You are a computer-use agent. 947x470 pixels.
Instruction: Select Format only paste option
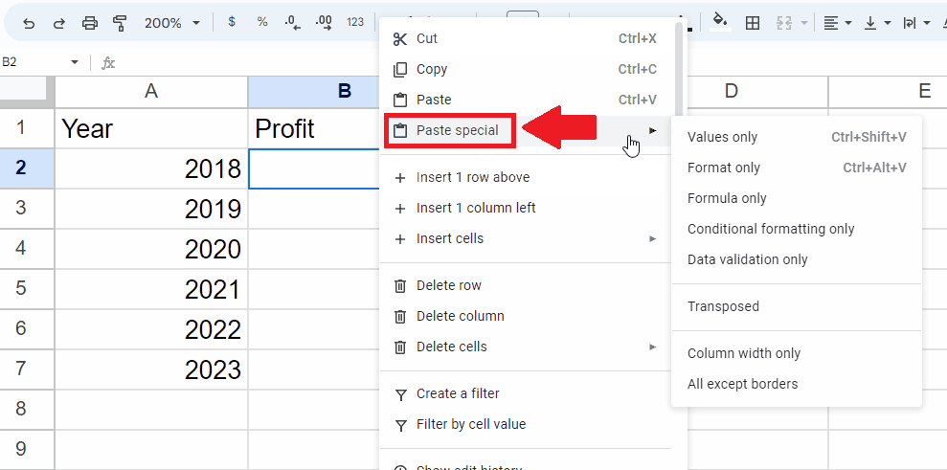tap(797, 168)
